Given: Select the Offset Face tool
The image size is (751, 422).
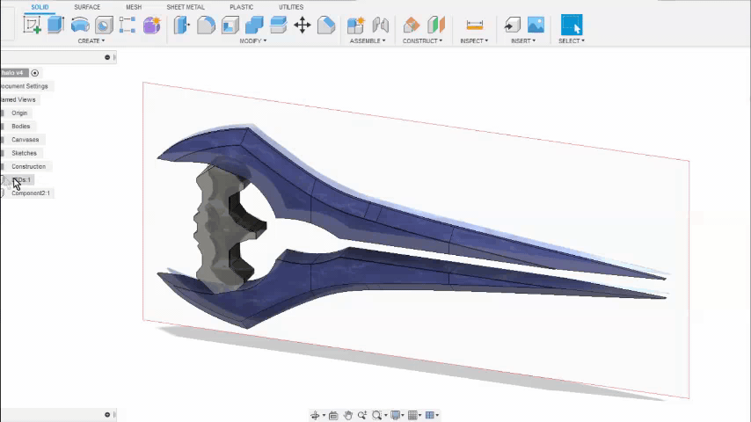Looking at the screenshot, I should coord(278,25).
